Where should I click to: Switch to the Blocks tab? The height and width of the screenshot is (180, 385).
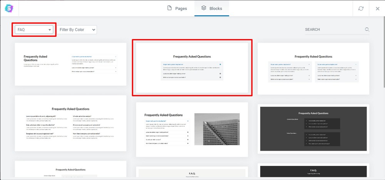(x=212, y=8)
